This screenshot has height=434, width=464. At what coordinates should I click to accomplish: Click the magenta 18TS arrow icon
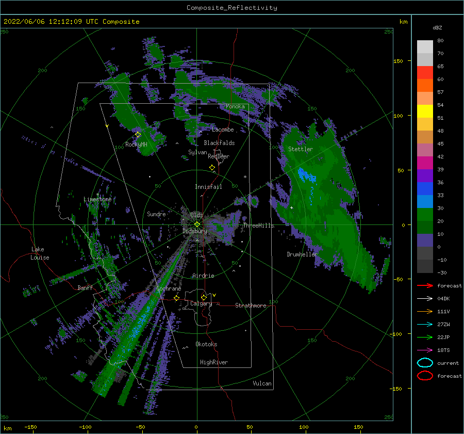coord(425,350)
